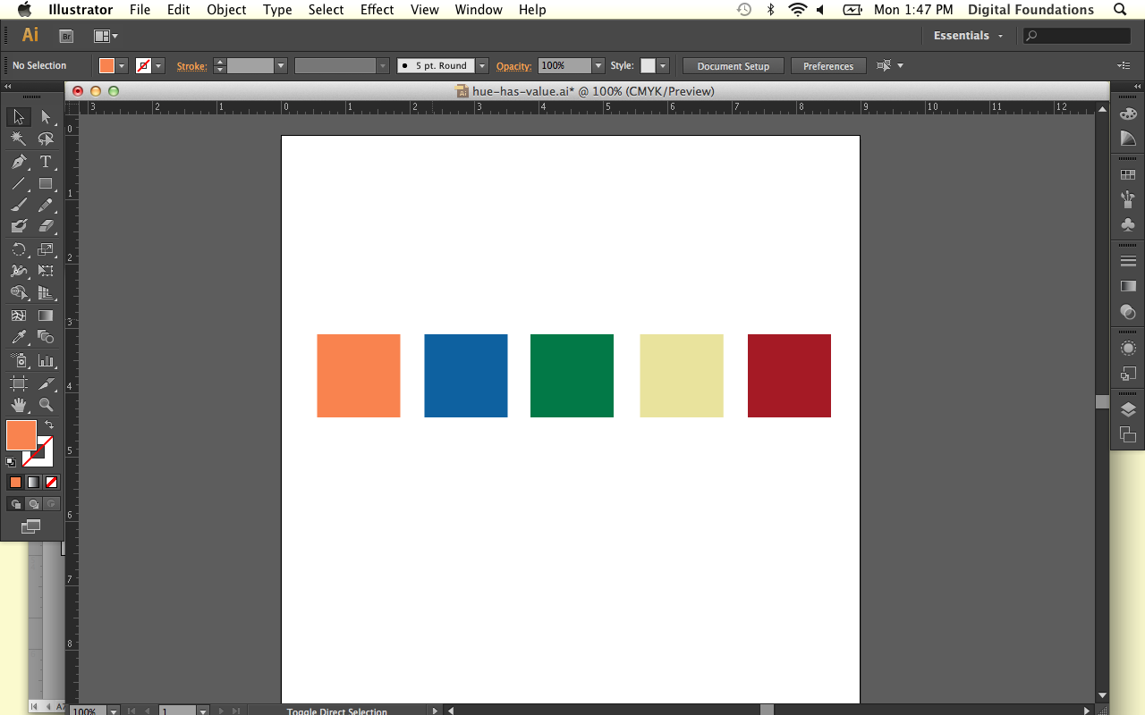Viewport: 1145px width, 715px height.
Task: Click the blue square on the artboard
Action: pyautogui.click(x=466, y=375)
